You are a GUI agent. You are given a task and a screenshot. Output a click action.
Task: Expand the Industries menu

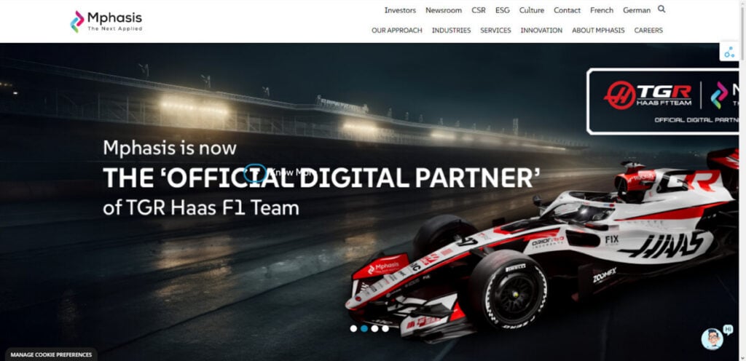pyautogui.click(x=451, y=31)
